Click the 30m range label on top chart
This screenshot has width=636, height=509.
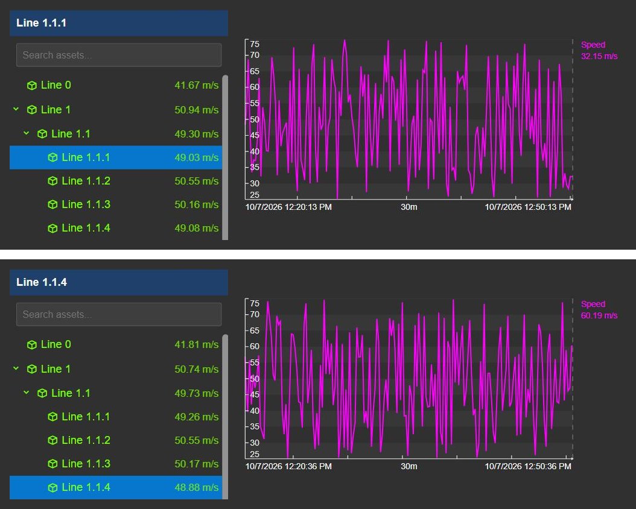pos(409,207)
